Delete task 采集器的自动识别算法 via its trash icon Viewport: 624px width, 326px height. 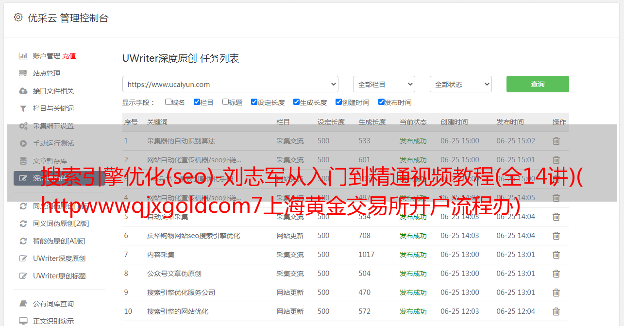(x=556, y=141)
